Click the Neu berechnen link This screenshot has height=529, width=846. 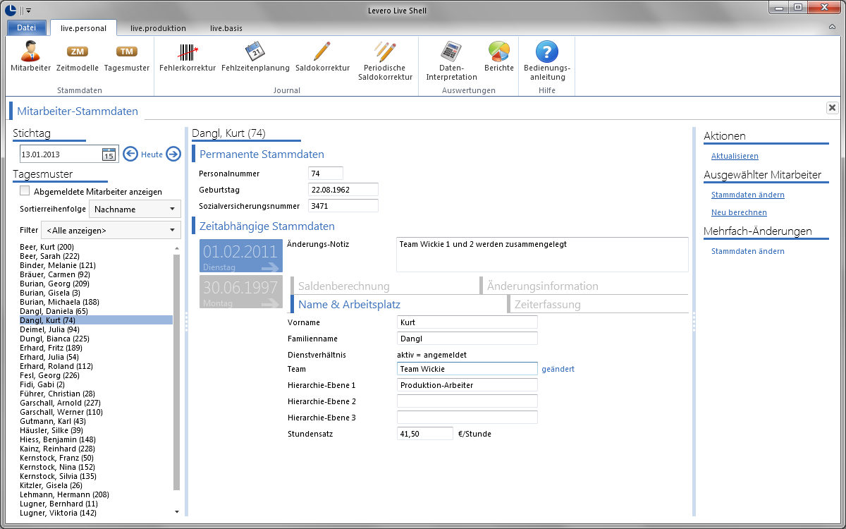tap(739, 212)
